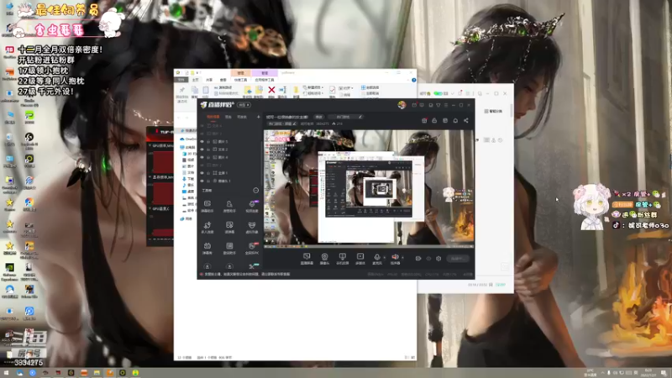Switch to the first orange scene tab
This screenshot has width=672, height=378.
213,117
